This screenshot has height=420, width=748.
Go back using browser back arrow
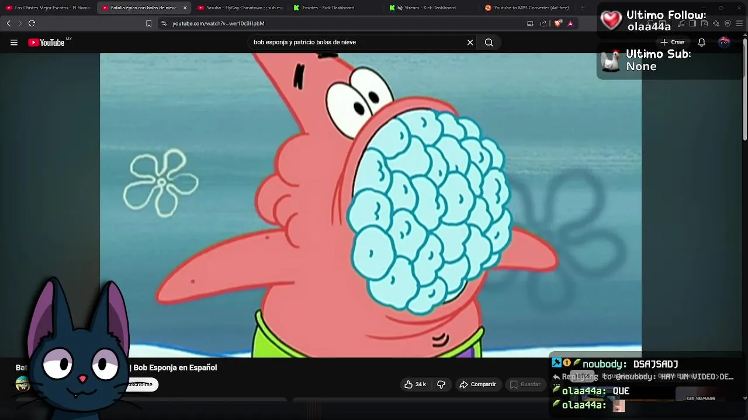coord(8,23)
